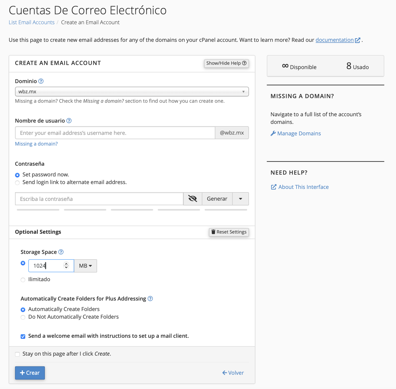Toggle password visibility with the eye icon
The image size is (396, 389).
(x=193, y=199)
